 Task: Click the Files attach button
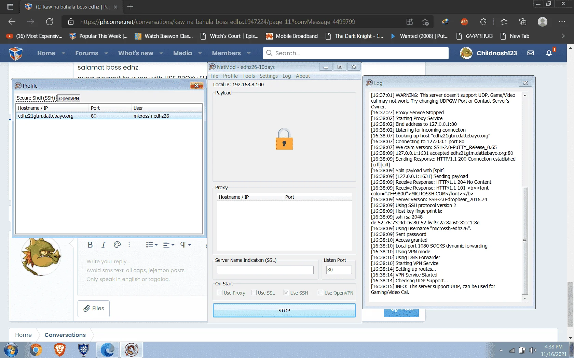94,309
